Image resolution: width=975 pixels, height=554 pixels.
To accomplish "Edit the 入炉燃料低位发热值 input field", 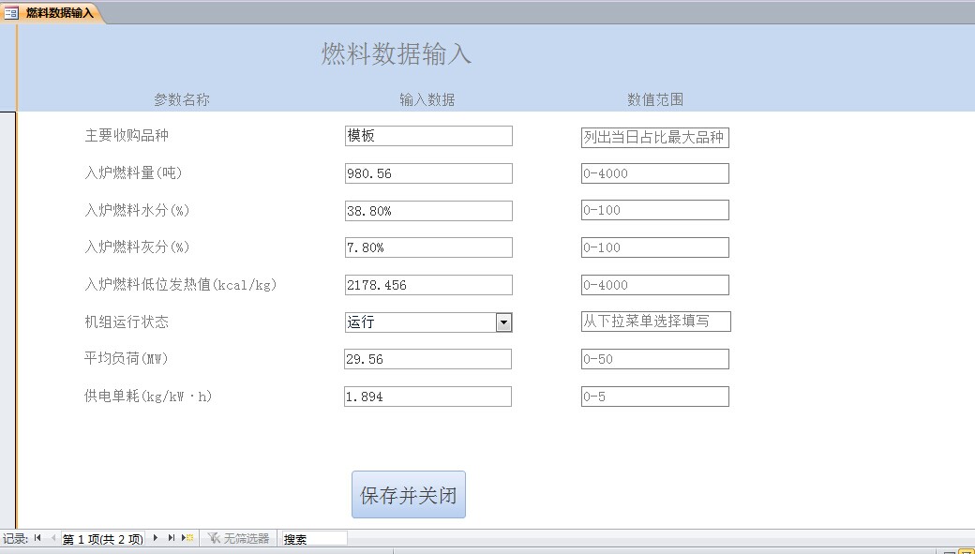I will click(428, 285).
